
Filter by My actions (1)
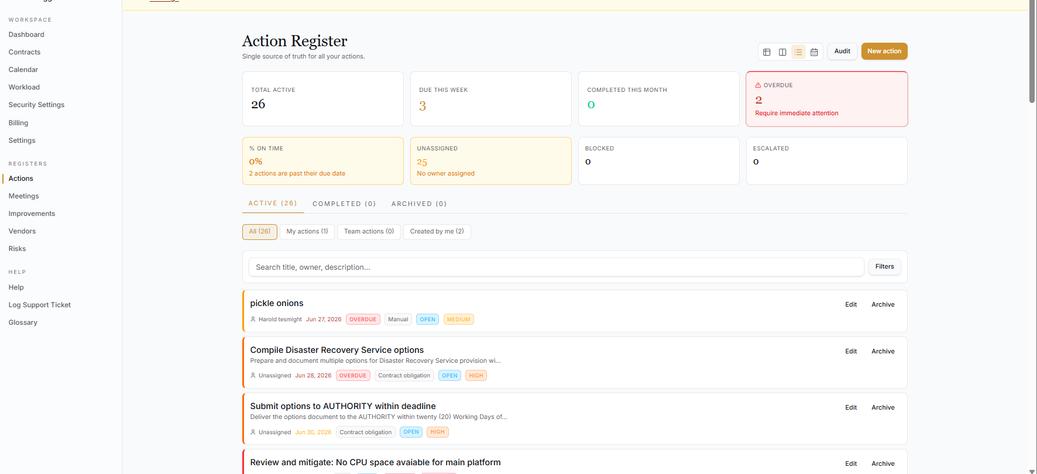point(307,232)
